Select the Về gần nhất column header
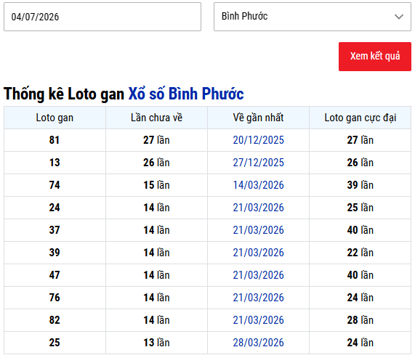Image resolution: width=415 pixels, height=355 pixels. pyautogui.click(x=258, y=118)
